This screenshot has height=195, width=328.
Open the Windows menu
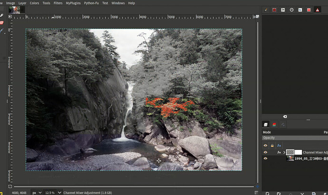point(118,3)
